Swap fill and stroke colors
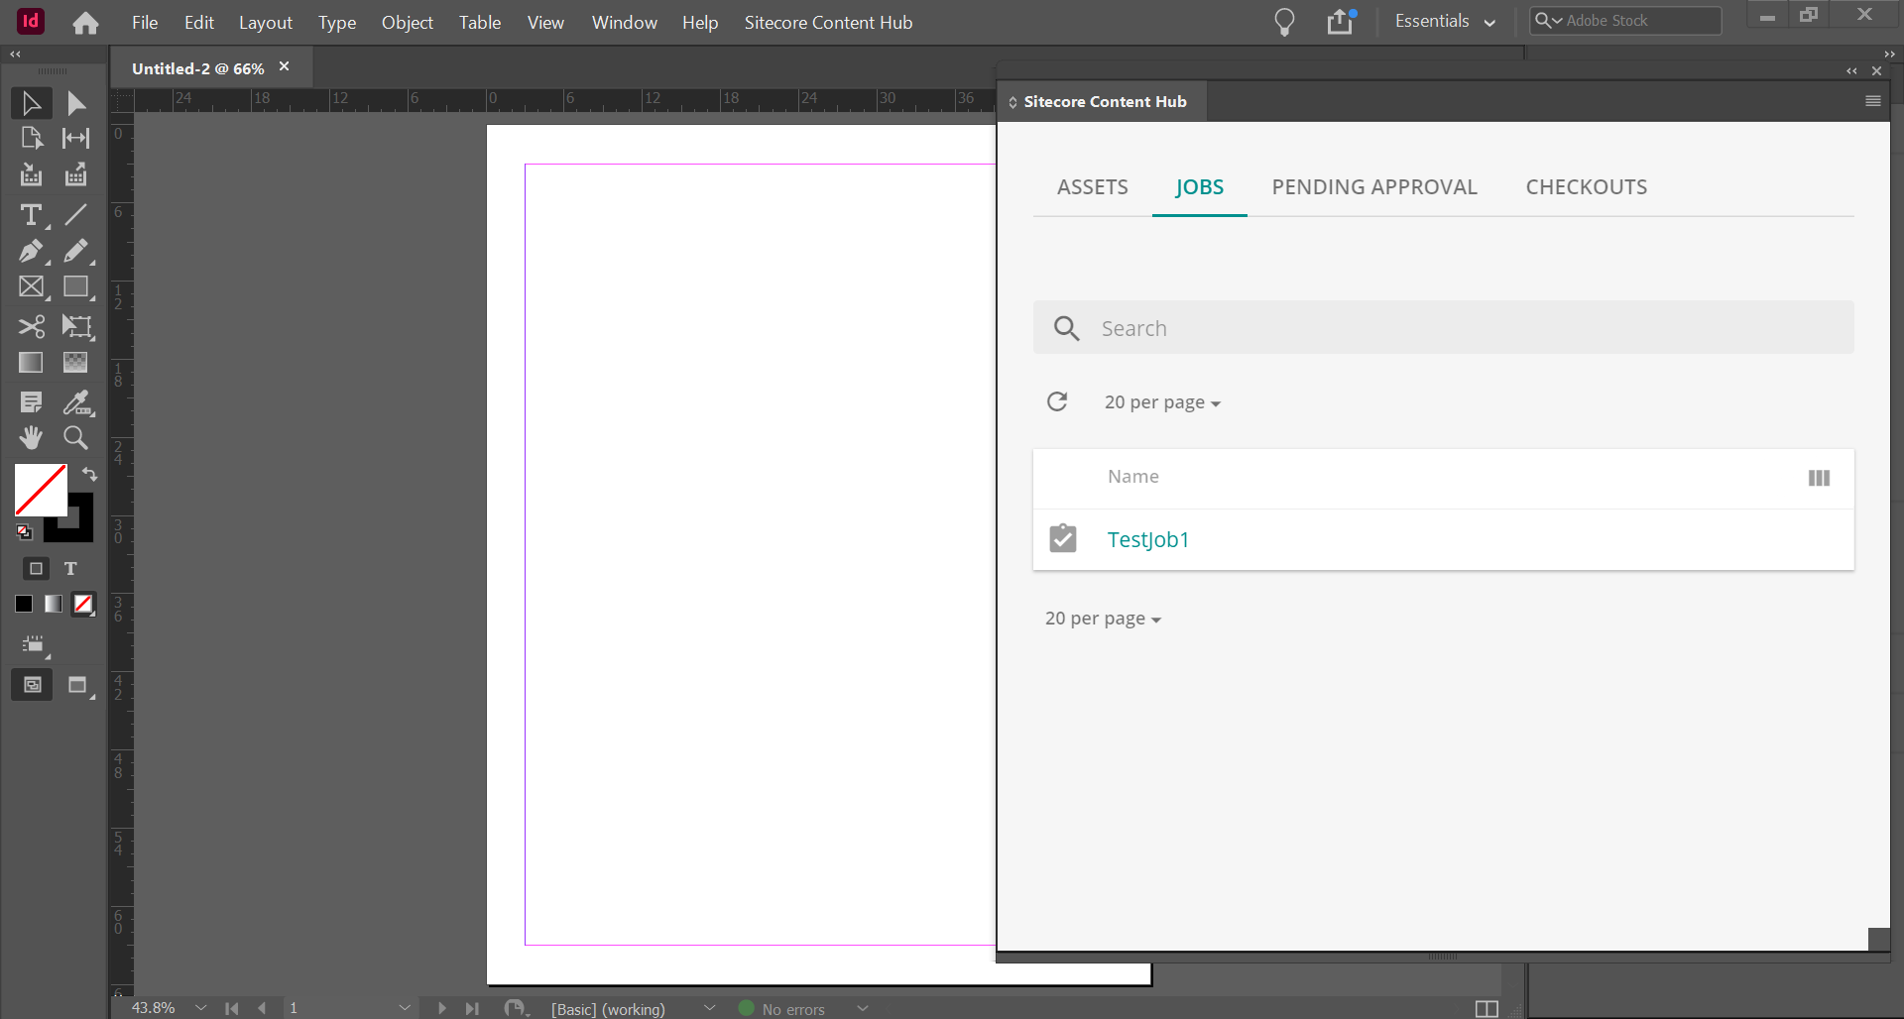 click(x=89, y=475)
